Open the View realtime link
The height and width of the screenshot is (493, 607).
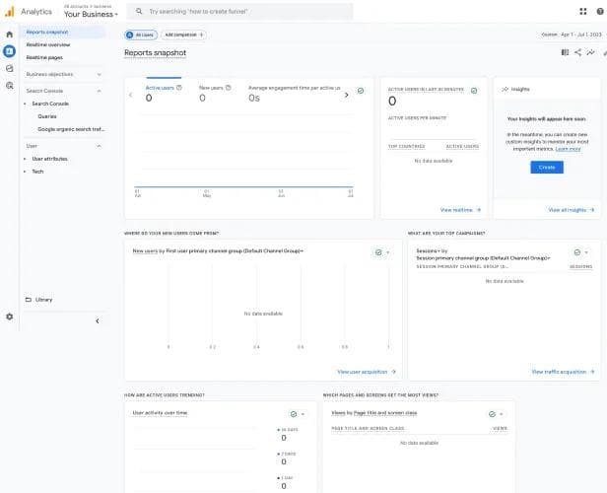459,210
